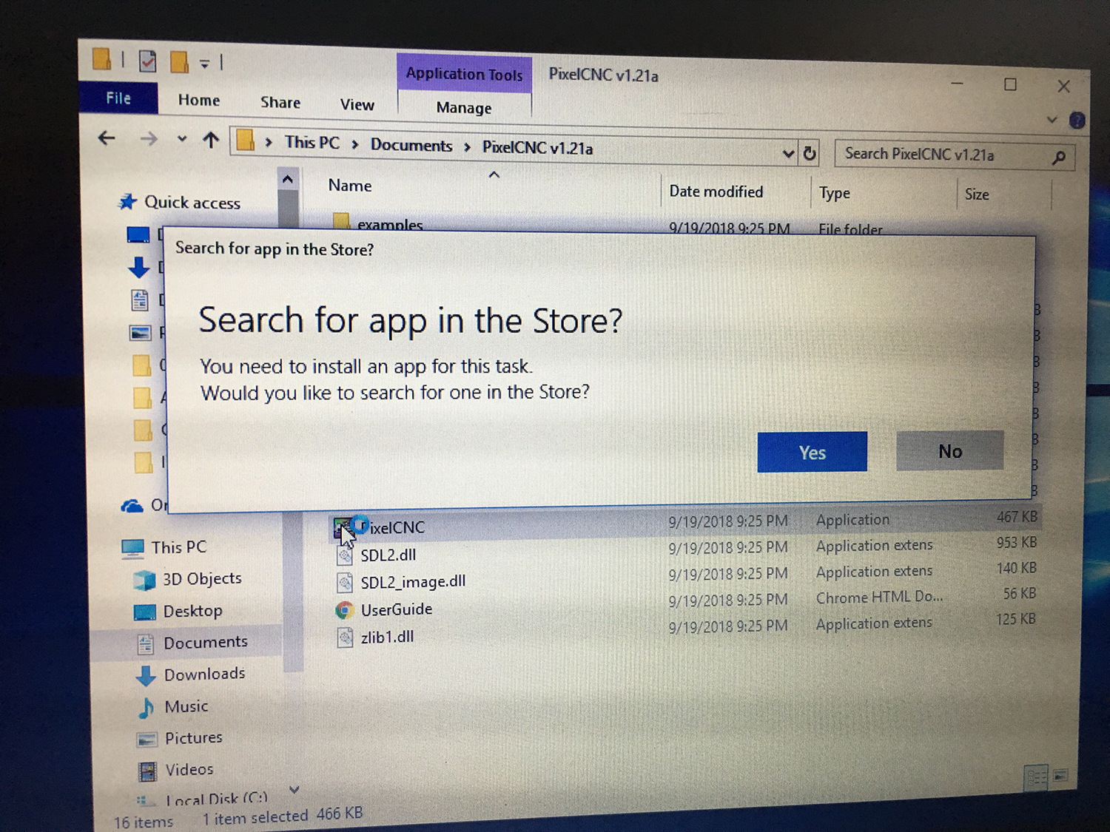
Task: Go up one folder level
Action: 211,140
